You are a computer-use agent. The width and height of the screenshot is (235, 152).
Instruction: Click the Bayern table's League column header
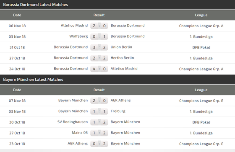(201, 90)
